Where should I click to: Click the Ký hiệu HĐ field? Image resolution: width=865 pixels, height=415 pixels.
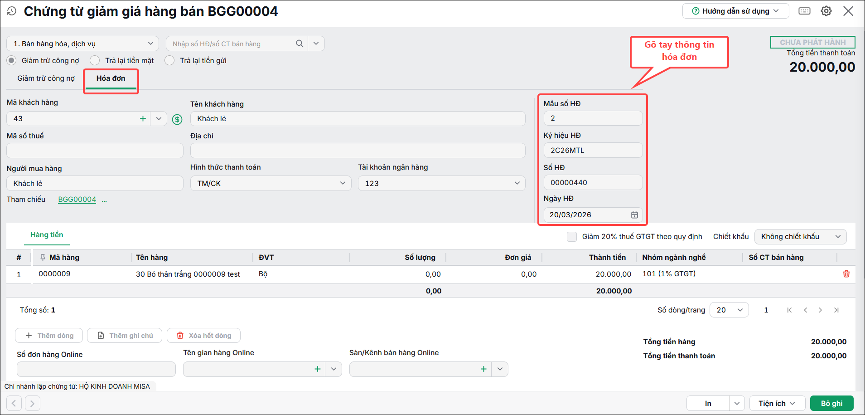pyautogui.click(x=593, y=150)
